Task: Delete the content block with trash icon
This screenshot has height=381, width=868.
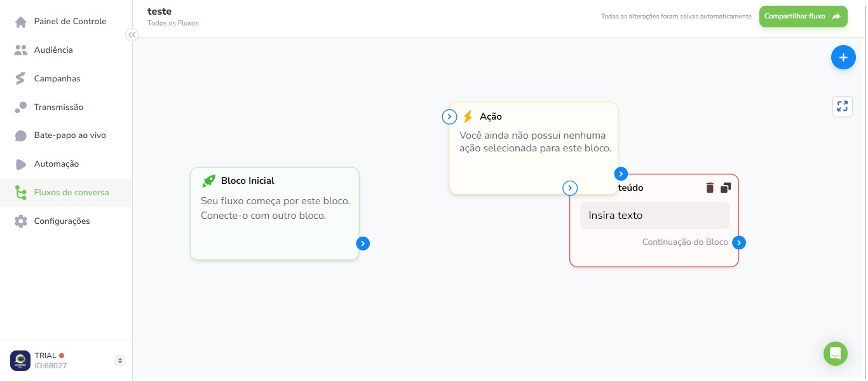Action: [710, 188]
